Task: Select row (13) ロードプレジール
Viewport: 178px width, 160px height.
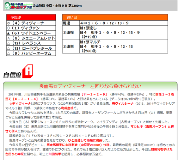Action: pyautogui.click(x=31, y=48)
